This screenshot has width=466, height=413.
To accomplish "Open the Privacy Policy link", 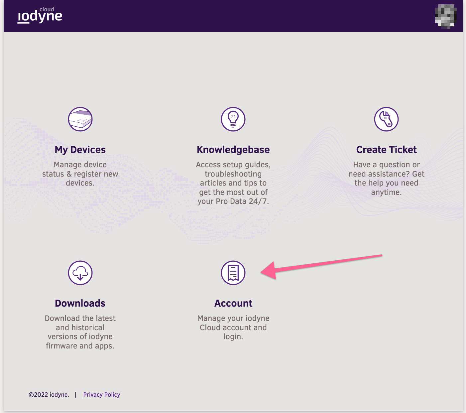I will [x=102, y=395].
